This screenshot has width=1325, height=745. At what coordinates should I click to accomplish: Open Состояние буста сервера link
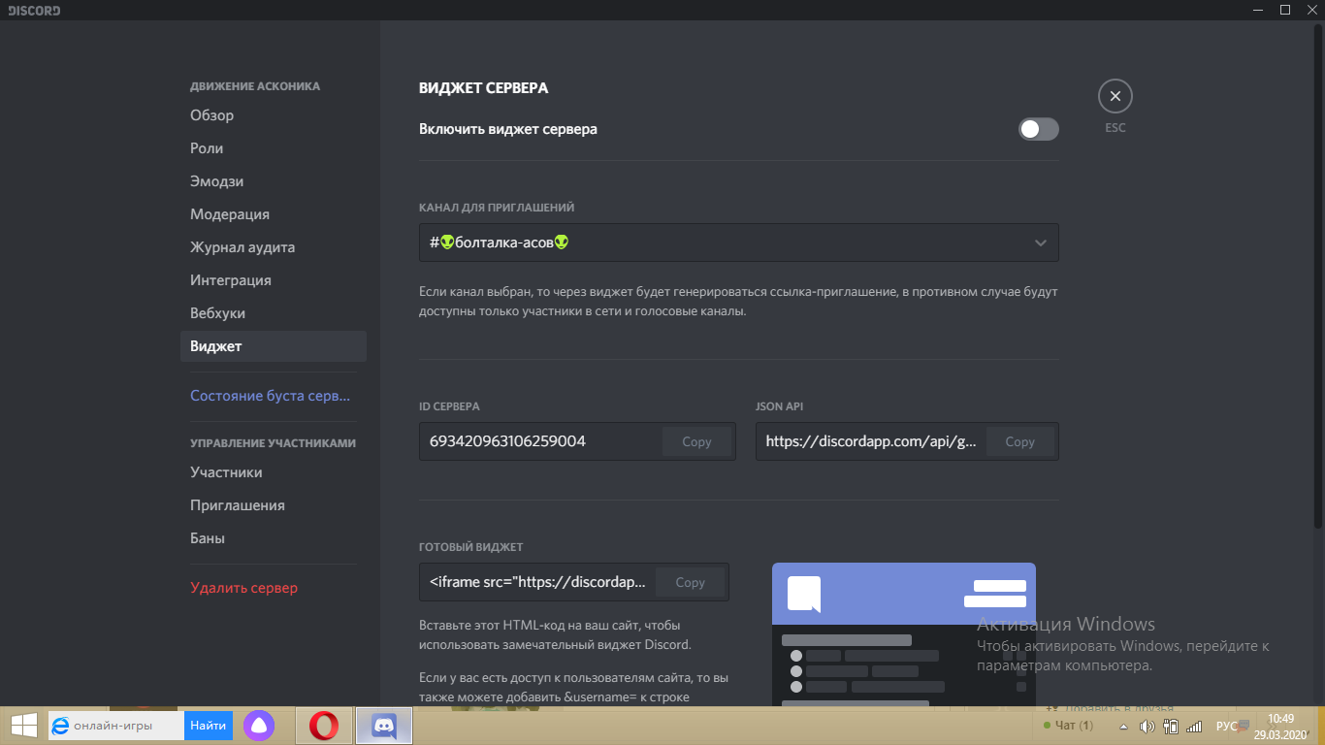(274, 396)
